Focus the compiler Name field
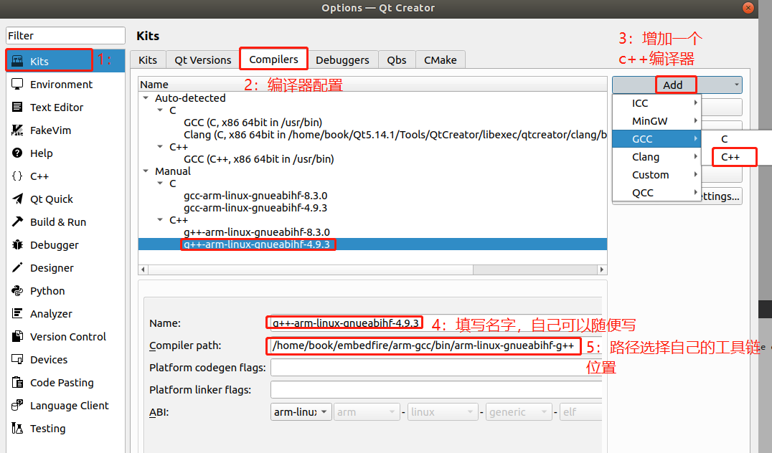The height and width of the screenshot is (453, 772). pos(436,323)
